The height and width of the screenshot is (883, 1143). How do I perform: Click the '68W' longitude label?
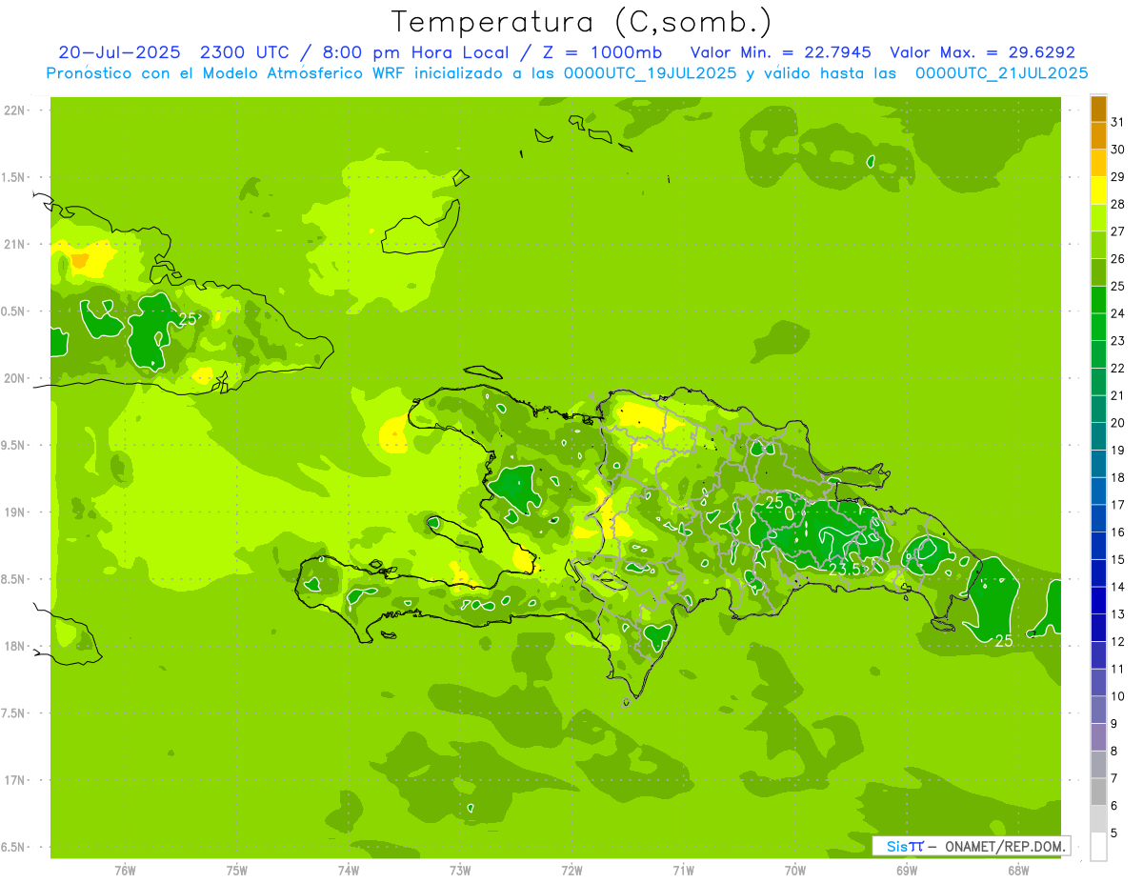(x=1018, y=871)
